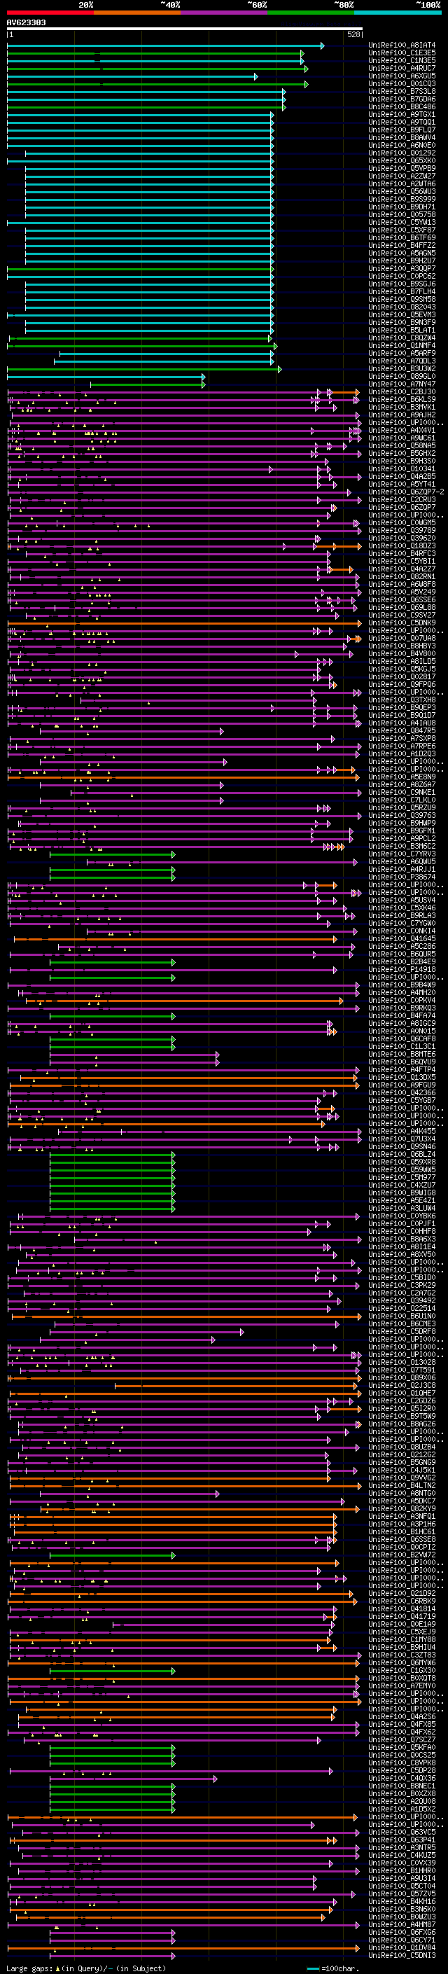Viewport: 448px width, 1974px height.
Task: Select hit UniRef100_Q65XK0
Action: click(401, 161)
